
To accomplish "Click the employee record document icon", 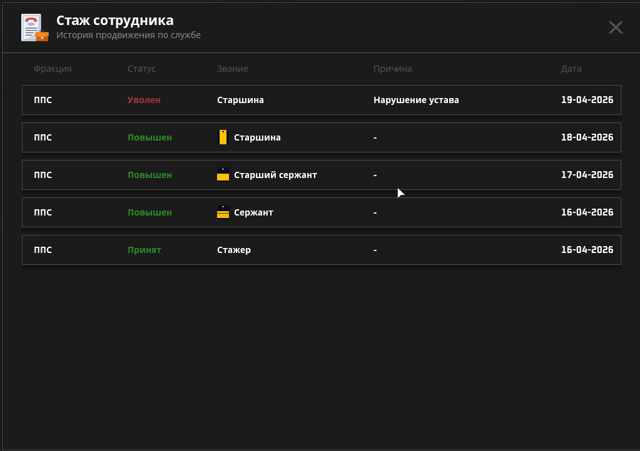I will click(34, 27).
